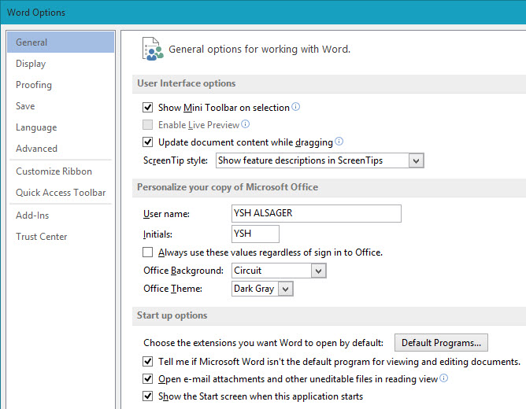Image resolution: width=526 pixels, height=409 pixels.
Task: Toggle Enable Live Preview checkbox
Action: pos(147,124)
